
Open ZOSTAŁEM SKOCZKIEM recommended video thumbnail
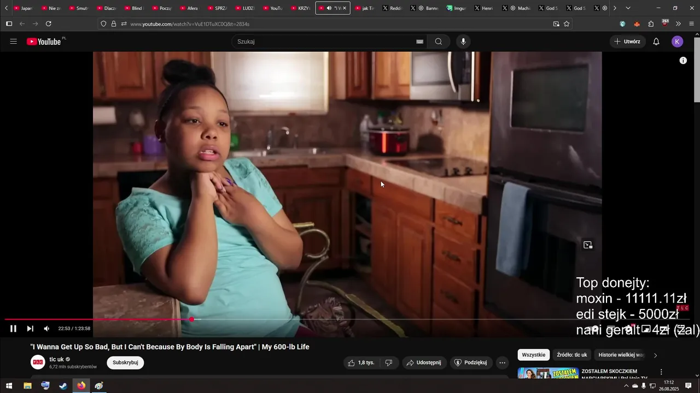(x=548, y=373)
